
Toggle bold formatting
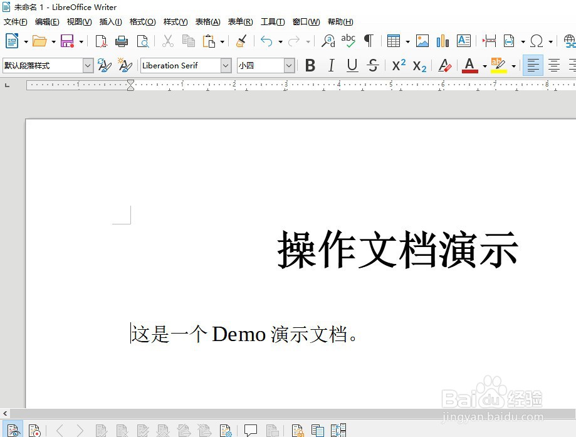310,65
